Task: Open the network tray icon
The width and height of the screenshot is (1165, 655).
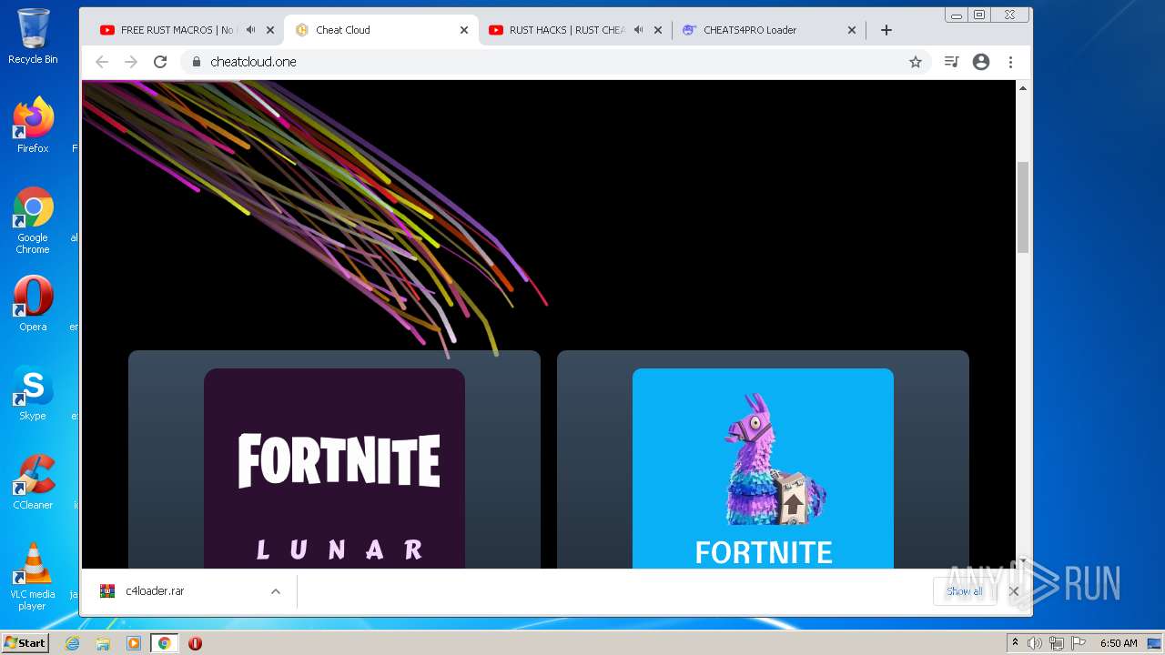Action: coord(1056,643)
